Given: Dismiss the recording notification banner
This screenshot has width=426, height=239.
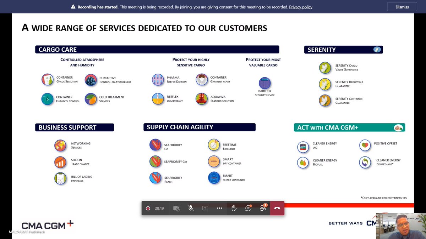Looking at the screenshot, I should (402, 7).
